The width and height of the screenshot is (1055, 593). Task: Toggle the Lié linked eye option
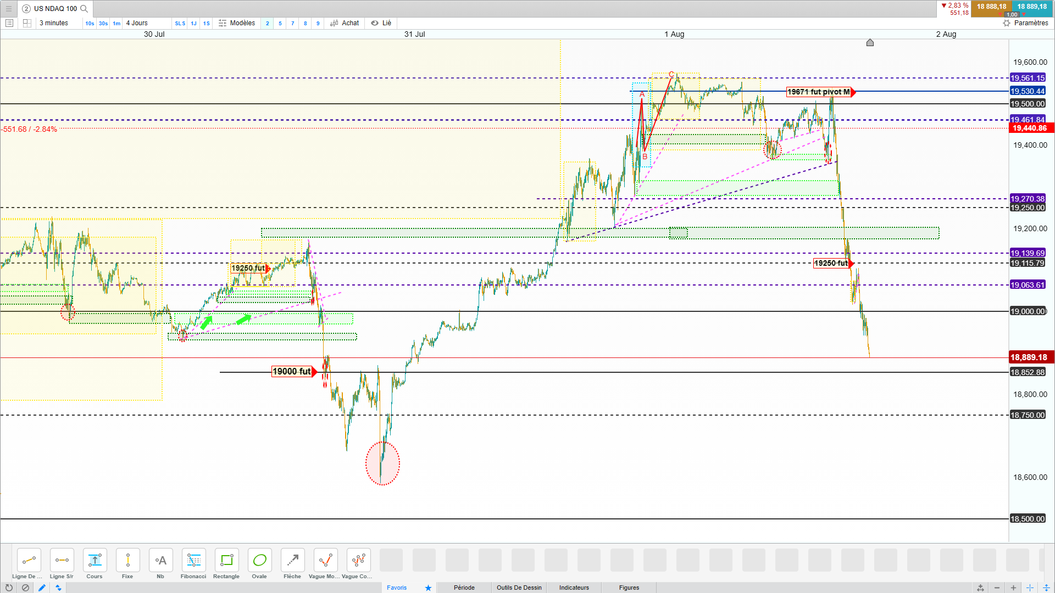pos(381,23)
